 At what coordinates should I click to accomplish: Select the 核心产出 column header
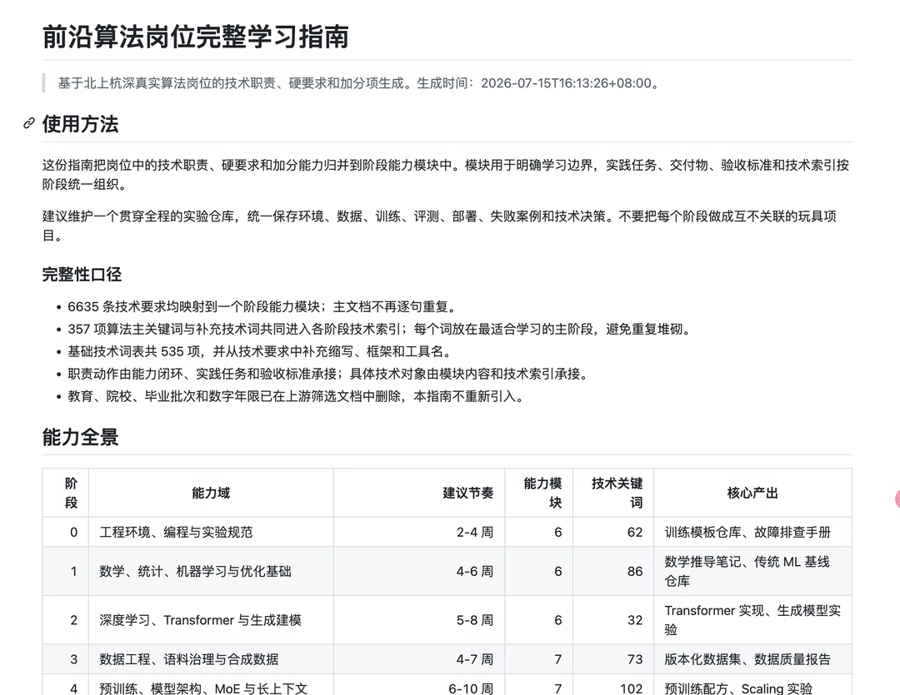point(752,493)
